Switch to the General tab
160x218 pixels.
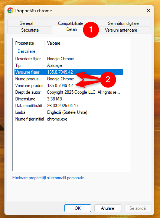click(x=26, y=23)
